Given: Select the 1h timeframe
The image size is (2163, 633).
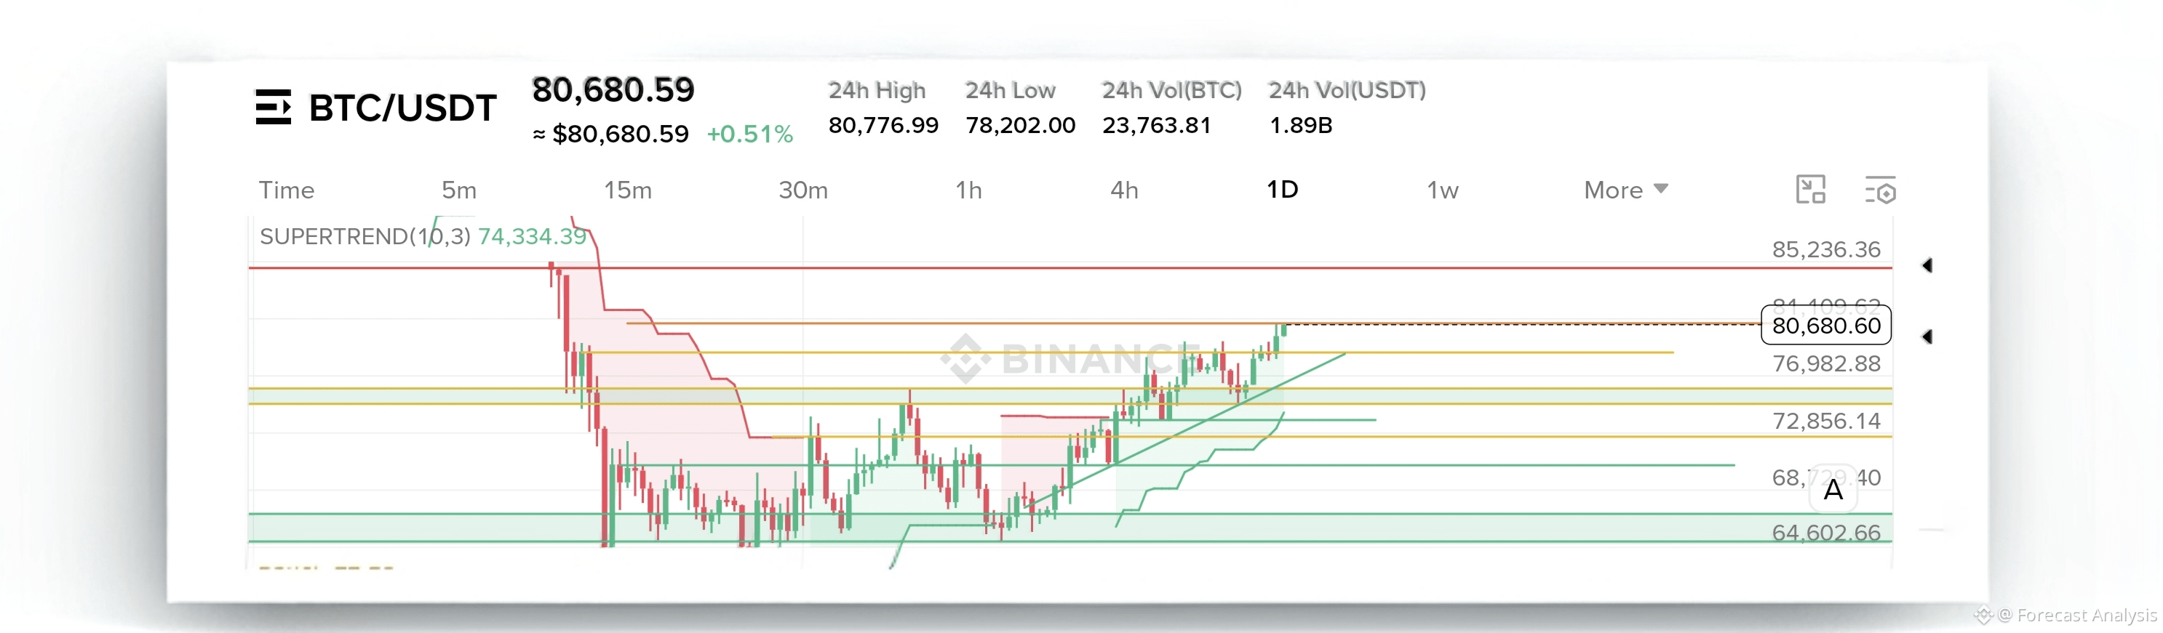Looking at the screenshot, I should pyautogui.click(x=969, y=190).
